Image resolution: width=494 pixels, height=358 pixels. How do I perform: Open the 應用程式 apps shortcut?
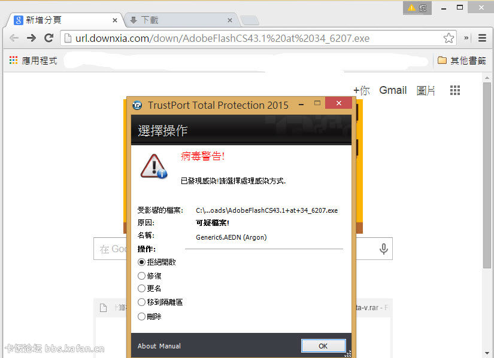tap(33, 60)
